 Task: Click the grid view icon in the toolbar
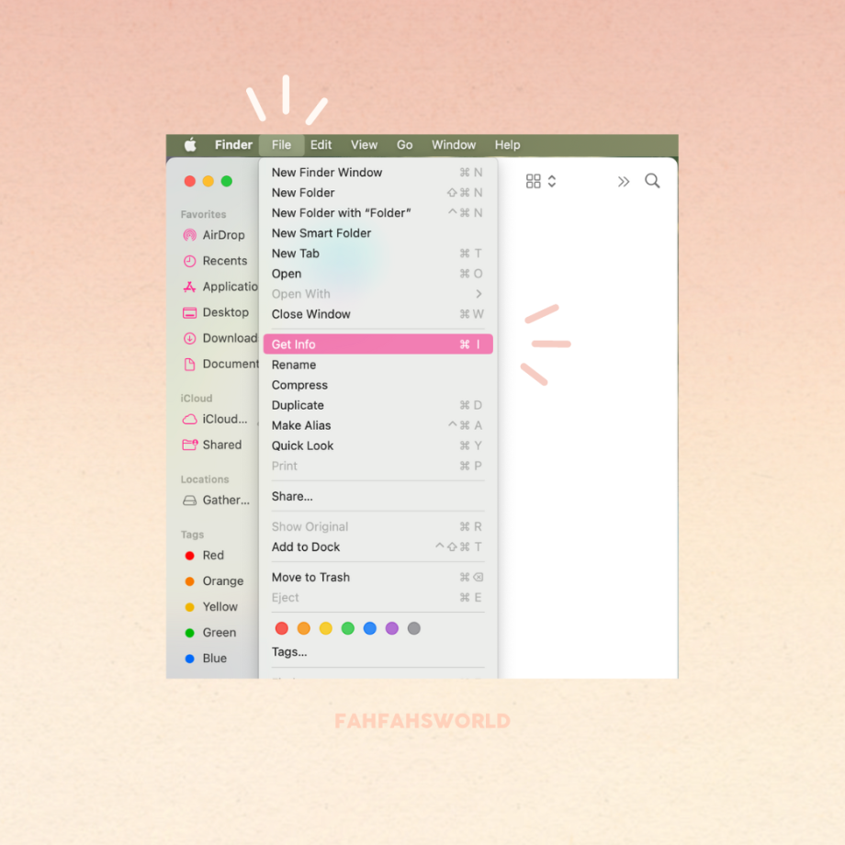pos(534,181)
